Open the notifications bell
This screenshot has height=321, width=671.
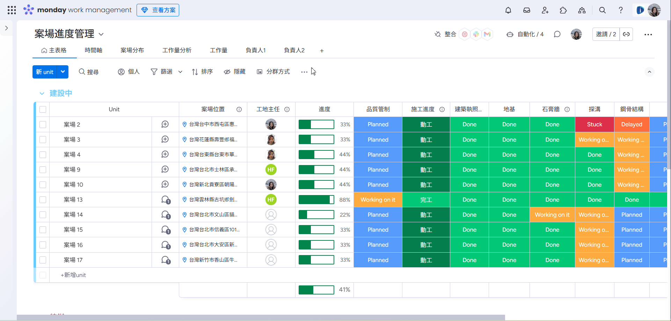click(508, 10)
